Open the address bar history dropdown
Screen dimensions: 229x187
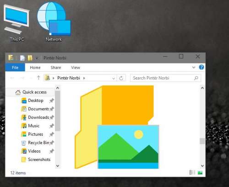pyautogui.click(x=114, y=78)
